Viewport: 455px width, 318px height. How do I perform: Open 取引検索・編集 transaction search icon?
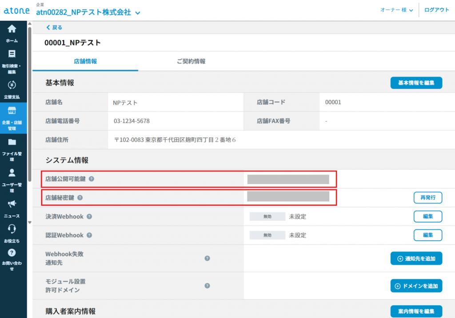[x=12, y=55]
